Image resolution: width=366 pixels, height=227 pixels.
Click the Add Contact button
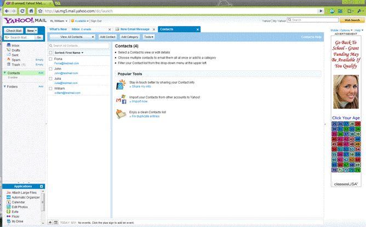pyautogui.click(x=107, y=37)
